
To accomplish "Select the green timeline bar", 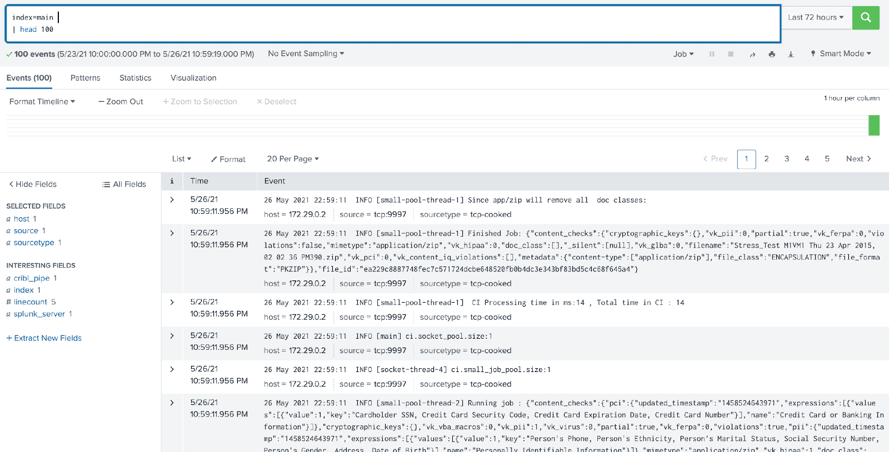I will [x=873, y=125].
